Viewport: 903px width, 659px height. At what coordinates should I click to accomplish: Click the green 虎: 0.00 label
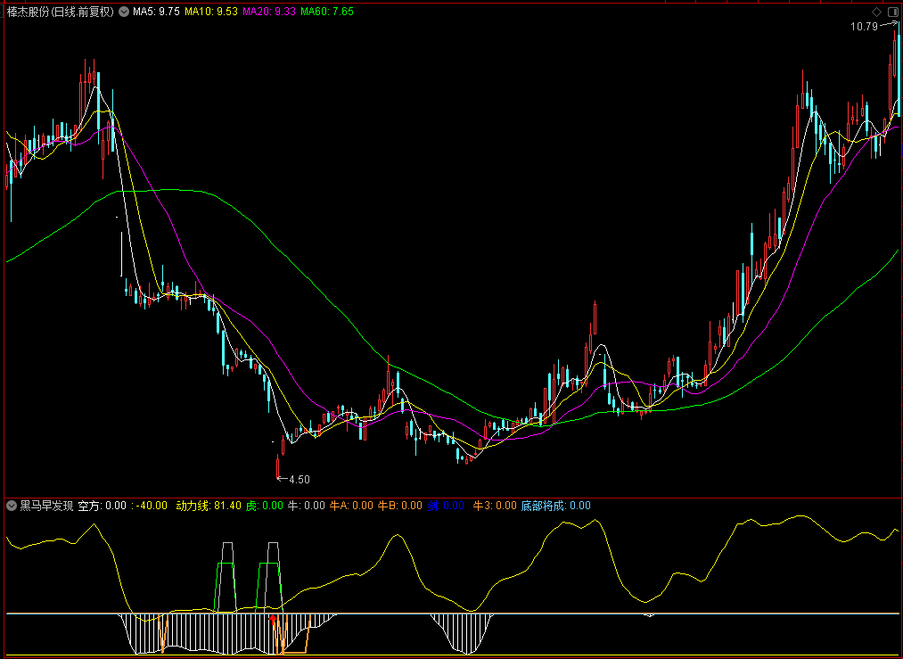point(265,506)
